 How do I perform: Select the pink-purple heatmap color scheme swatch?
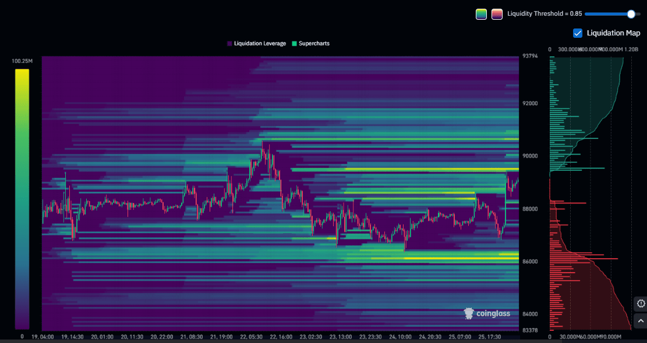[497, 14]
